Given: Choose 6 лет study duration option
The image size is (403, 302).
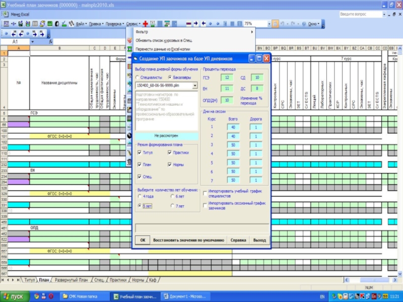Looking at the screenshot, I should [x=171, y=196].
